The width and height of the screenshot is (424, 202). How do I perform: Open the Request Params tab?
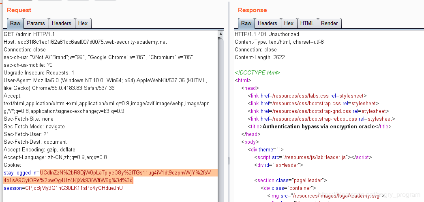point(36,23)
